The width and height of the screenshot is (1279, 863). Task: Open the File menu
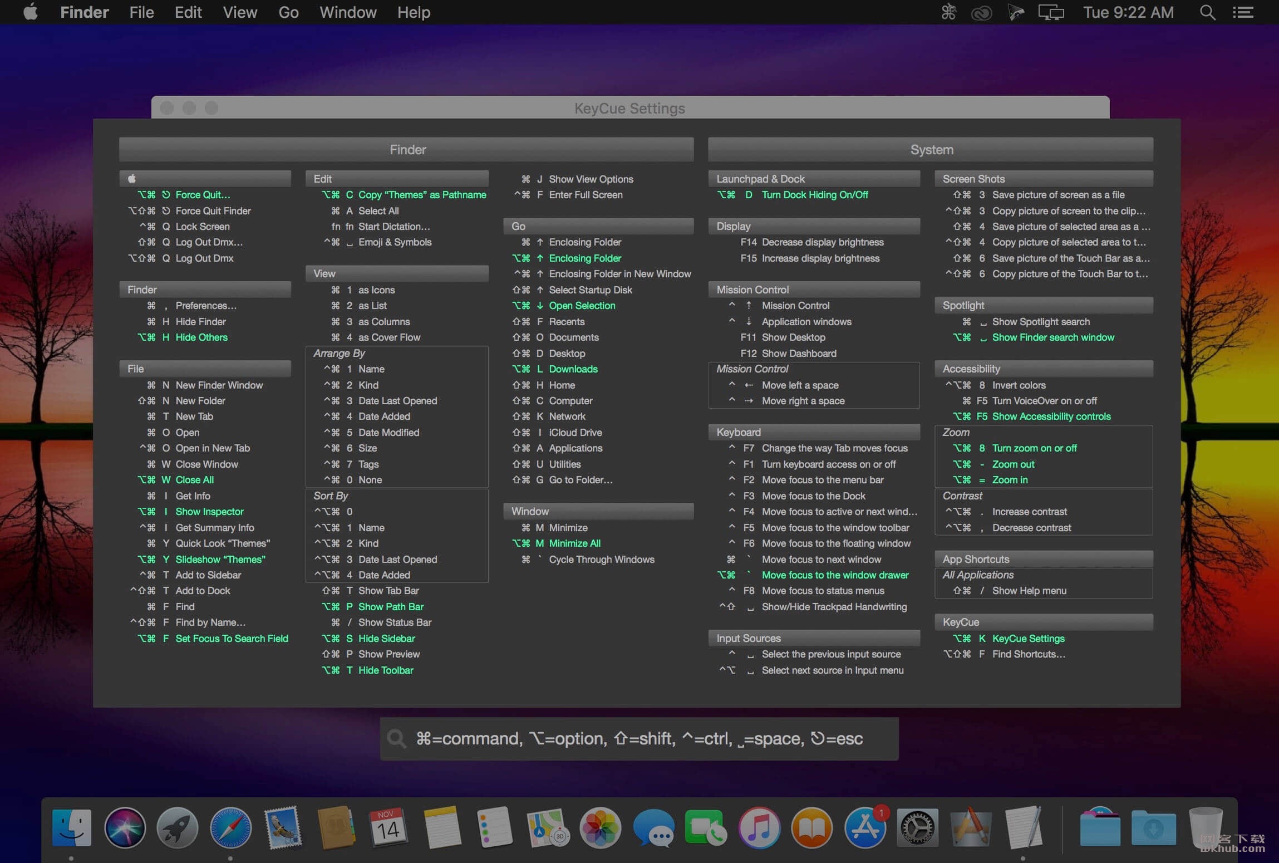click(x=141, y=12)
